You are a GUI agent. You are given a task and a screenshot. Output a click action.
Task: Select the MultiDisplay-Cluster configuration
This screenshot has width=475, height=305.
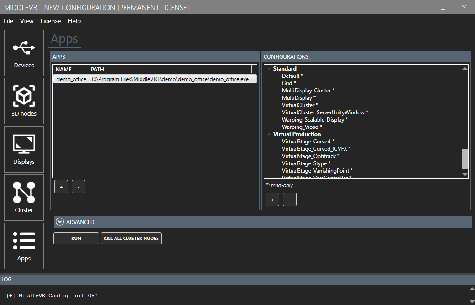click(x=308, y=91)
